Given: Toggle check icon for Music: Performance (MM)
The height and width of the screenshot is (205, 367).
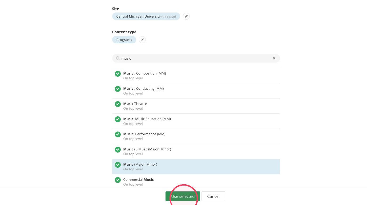Looking at the screenshot, I should tap(118, 134).
